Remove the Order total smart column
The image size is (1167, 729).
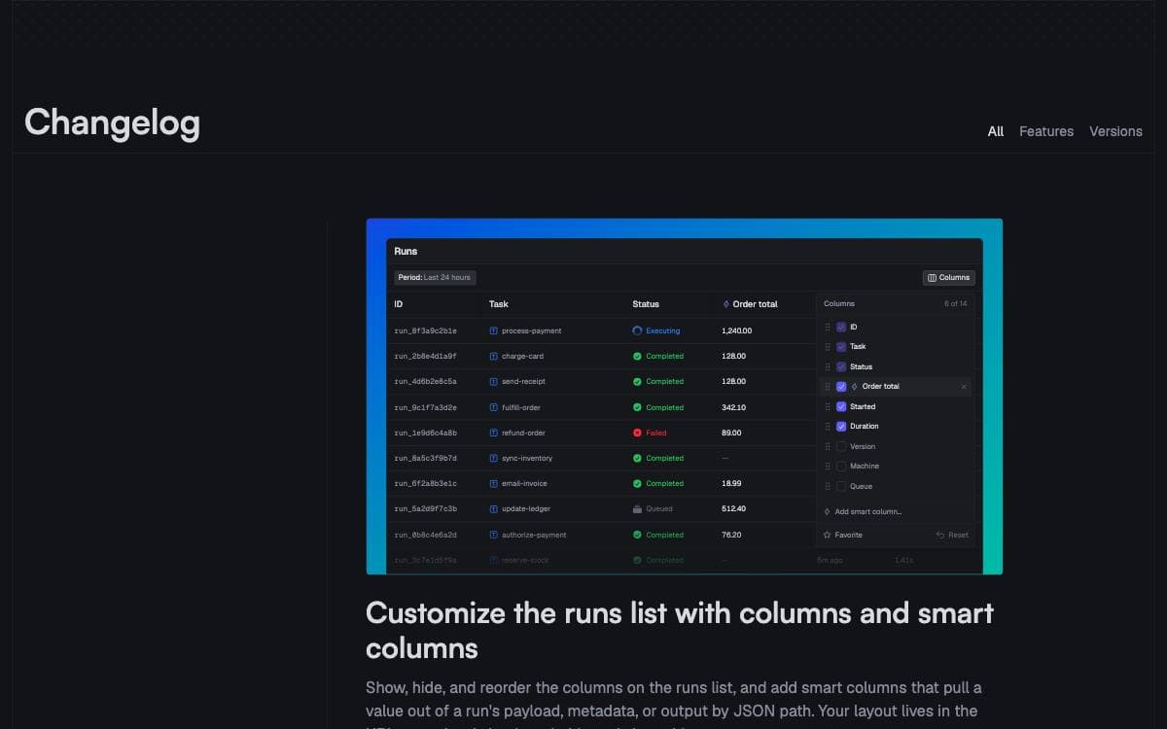tap(964, 387)
